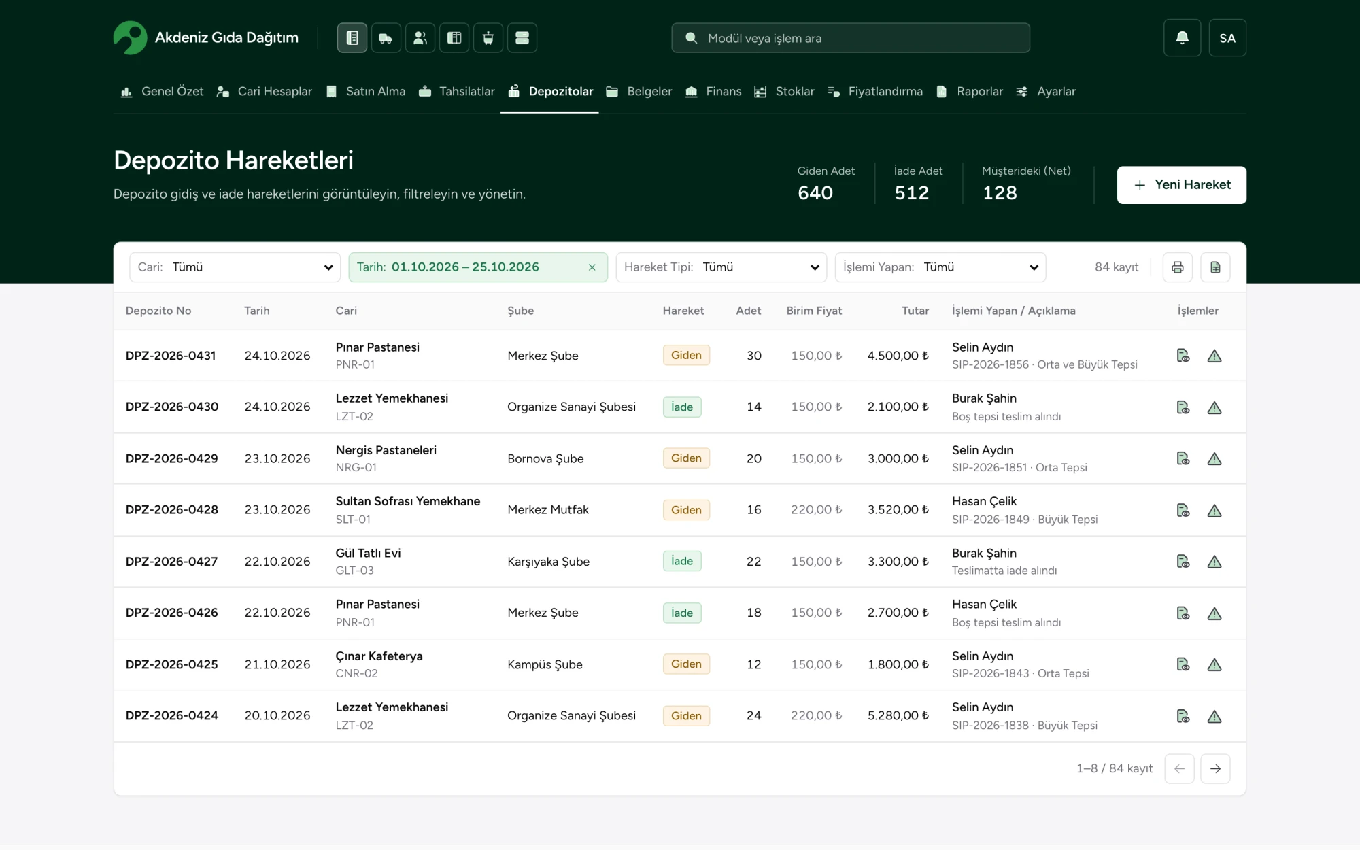View document for DPZ-2026-0429
Screen dimensions: 1360x850
1183,458
